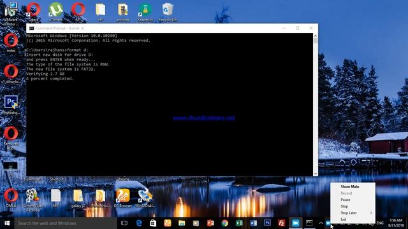The height and width of the screenshot is (229, 408).
Task: Click the Search the web and Windows box
Action: [66, 223]
